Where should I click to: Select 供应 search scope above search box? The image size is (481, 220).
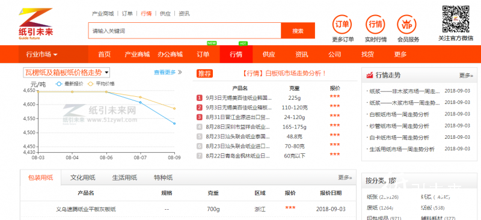pos(165,13)
